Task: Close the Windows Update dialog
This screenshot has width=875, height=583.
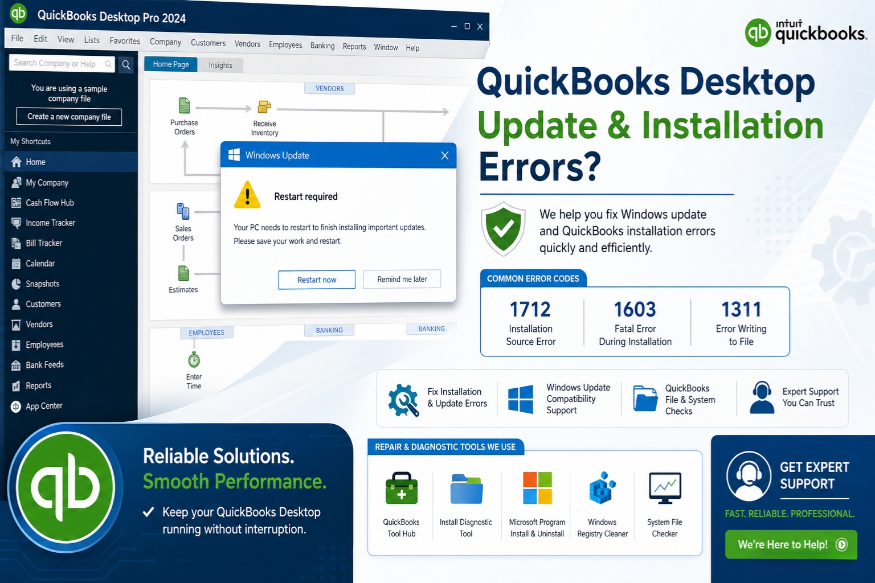Action: [x=445, y=155]
